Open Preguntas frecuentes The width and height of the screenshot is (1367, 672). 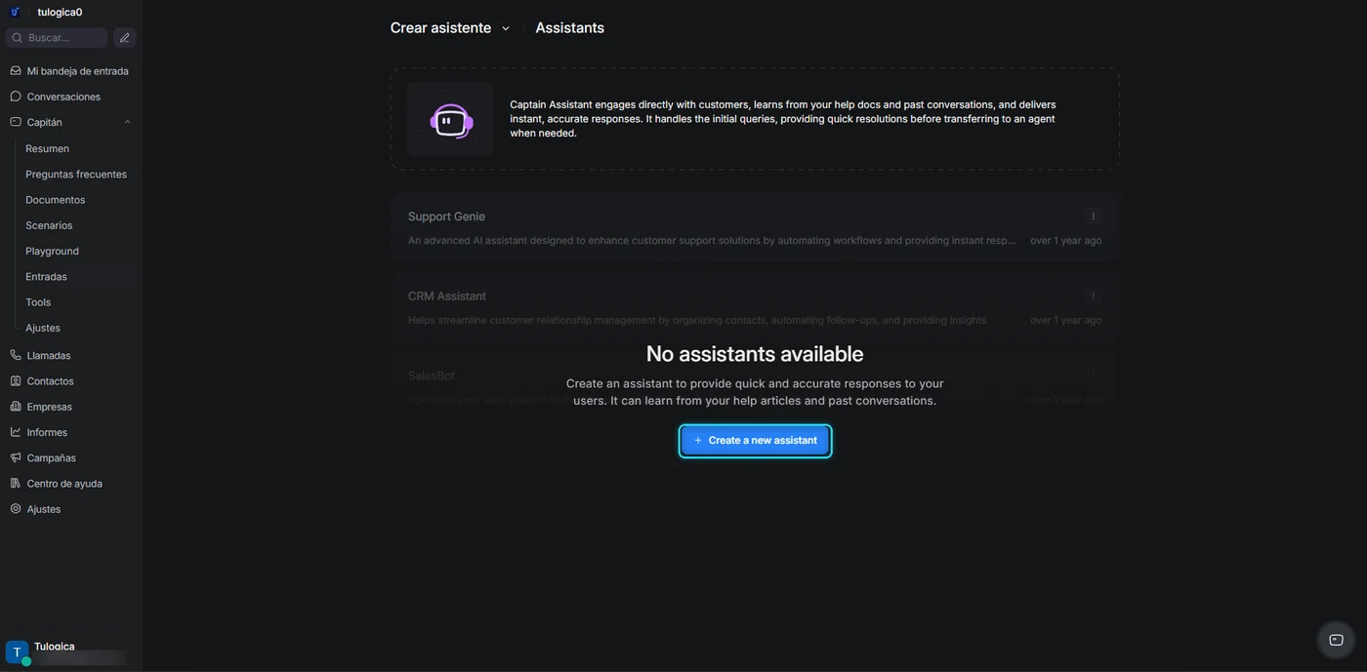77,174
